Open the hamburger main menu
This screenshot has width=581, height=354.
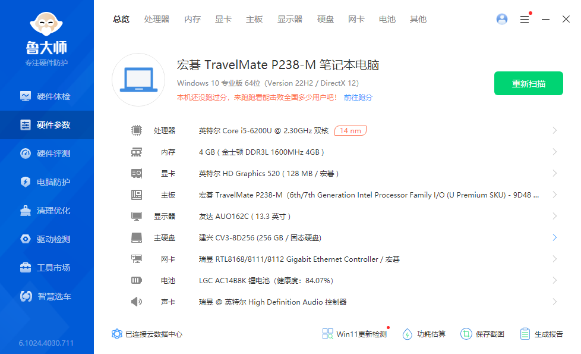coord(525,19)
